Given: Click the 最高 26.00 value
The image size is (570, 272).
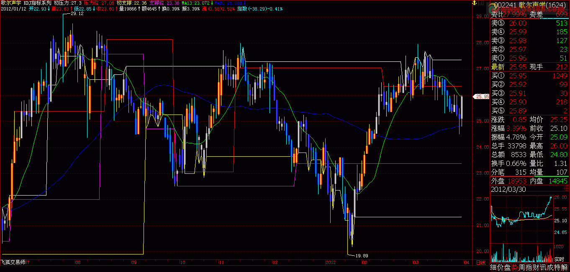Looking at the screenshot, I should pos(559,146).
